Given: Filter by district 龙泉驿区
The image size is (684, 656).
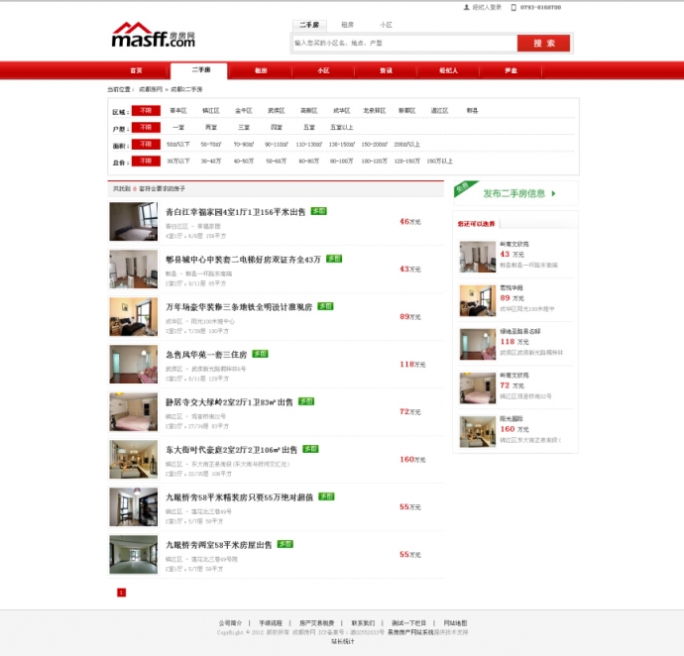Looking at the screenshot, I should click(375, 111).
